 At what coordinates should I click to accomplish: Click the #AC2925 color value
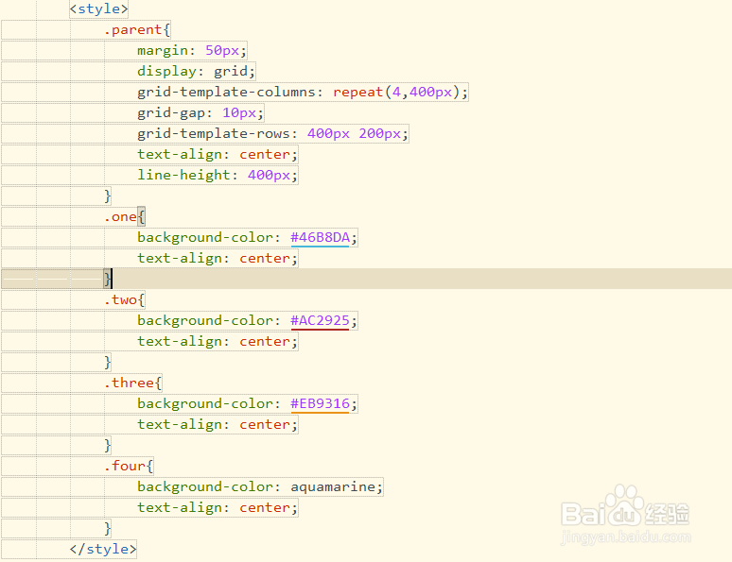[320, 320]
